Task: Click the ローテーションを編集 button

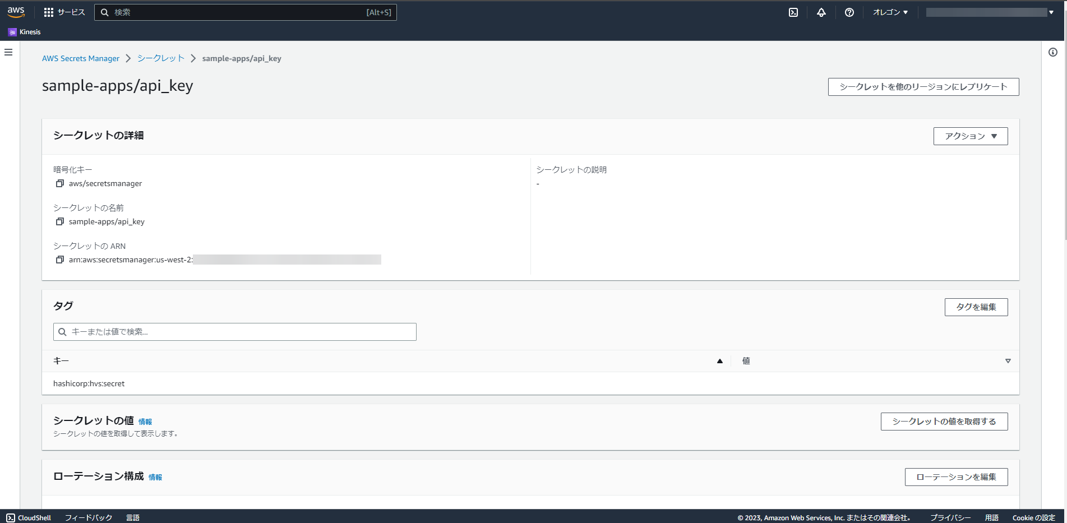Action: pyautogui.click(x=957, y=477)
